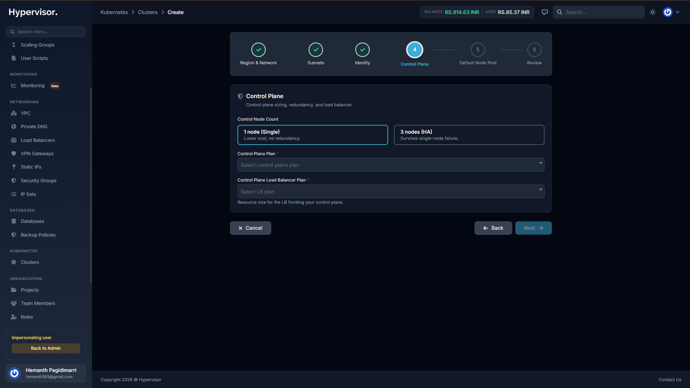Image resolution: width=690 pixels, height=388 pixels.
Task: Go to the Subnets step
Action: (x=316, y=54)
